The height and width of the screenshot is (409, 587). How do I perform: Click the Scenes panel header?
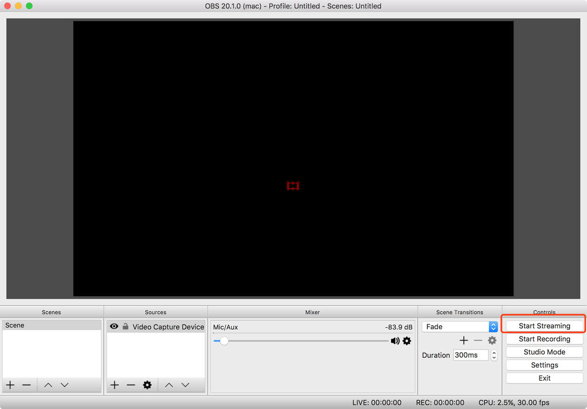[51, 312]
